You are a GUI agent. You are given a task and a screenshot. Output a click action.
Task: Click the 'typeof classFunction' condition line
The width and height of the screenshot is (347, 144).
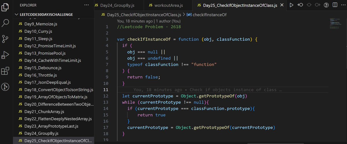(172, 64)
